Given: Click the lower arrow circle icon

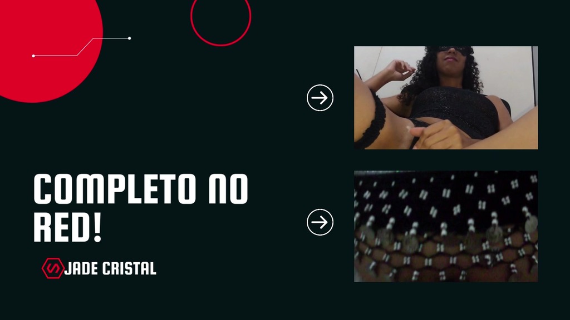Looking at the screenshot, I should point(320,222).
